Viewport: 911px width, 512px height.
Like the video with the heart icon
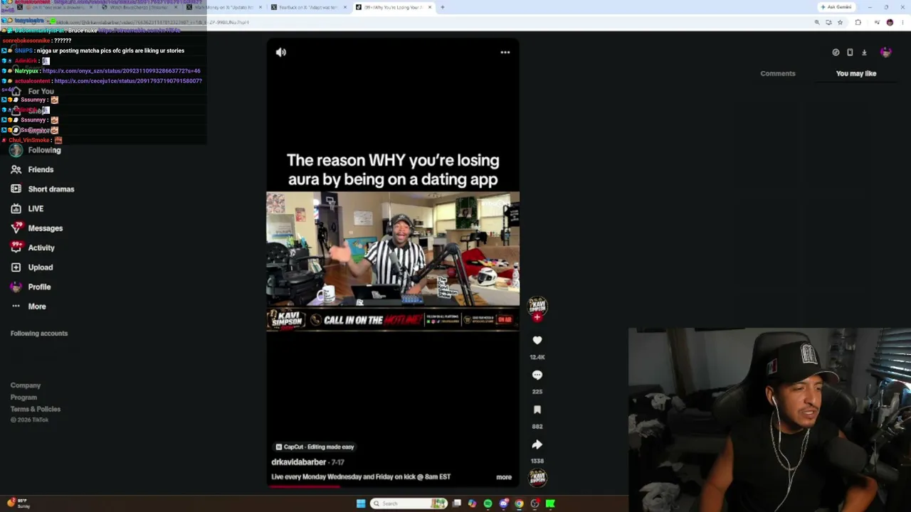tap(537, 341)
